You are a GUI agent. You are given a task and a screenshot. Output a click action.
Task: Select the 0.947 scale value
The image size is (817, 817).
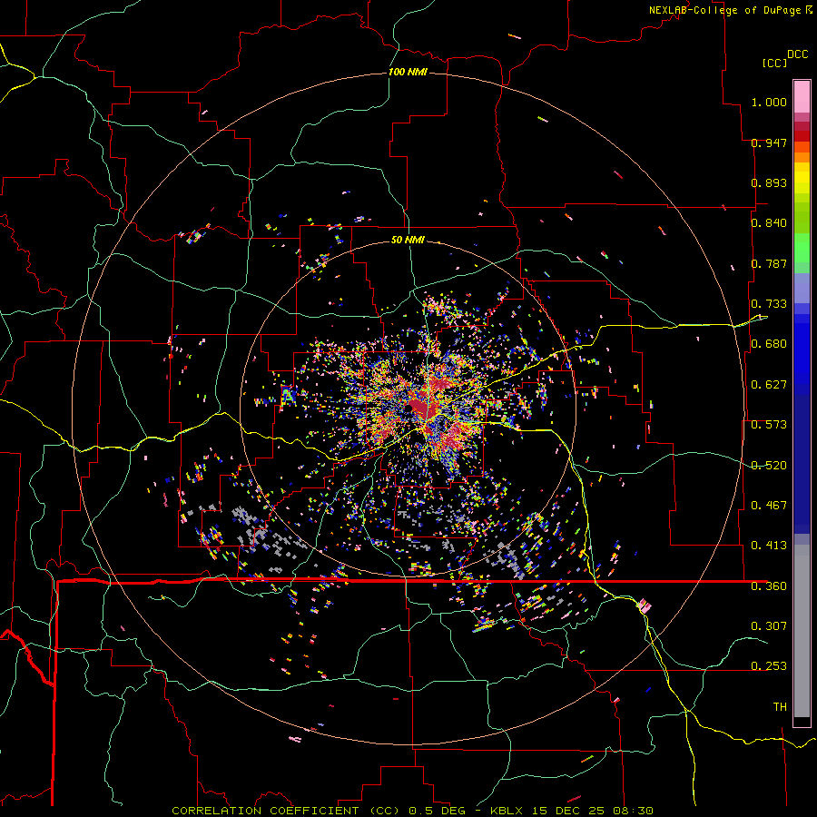769,143
